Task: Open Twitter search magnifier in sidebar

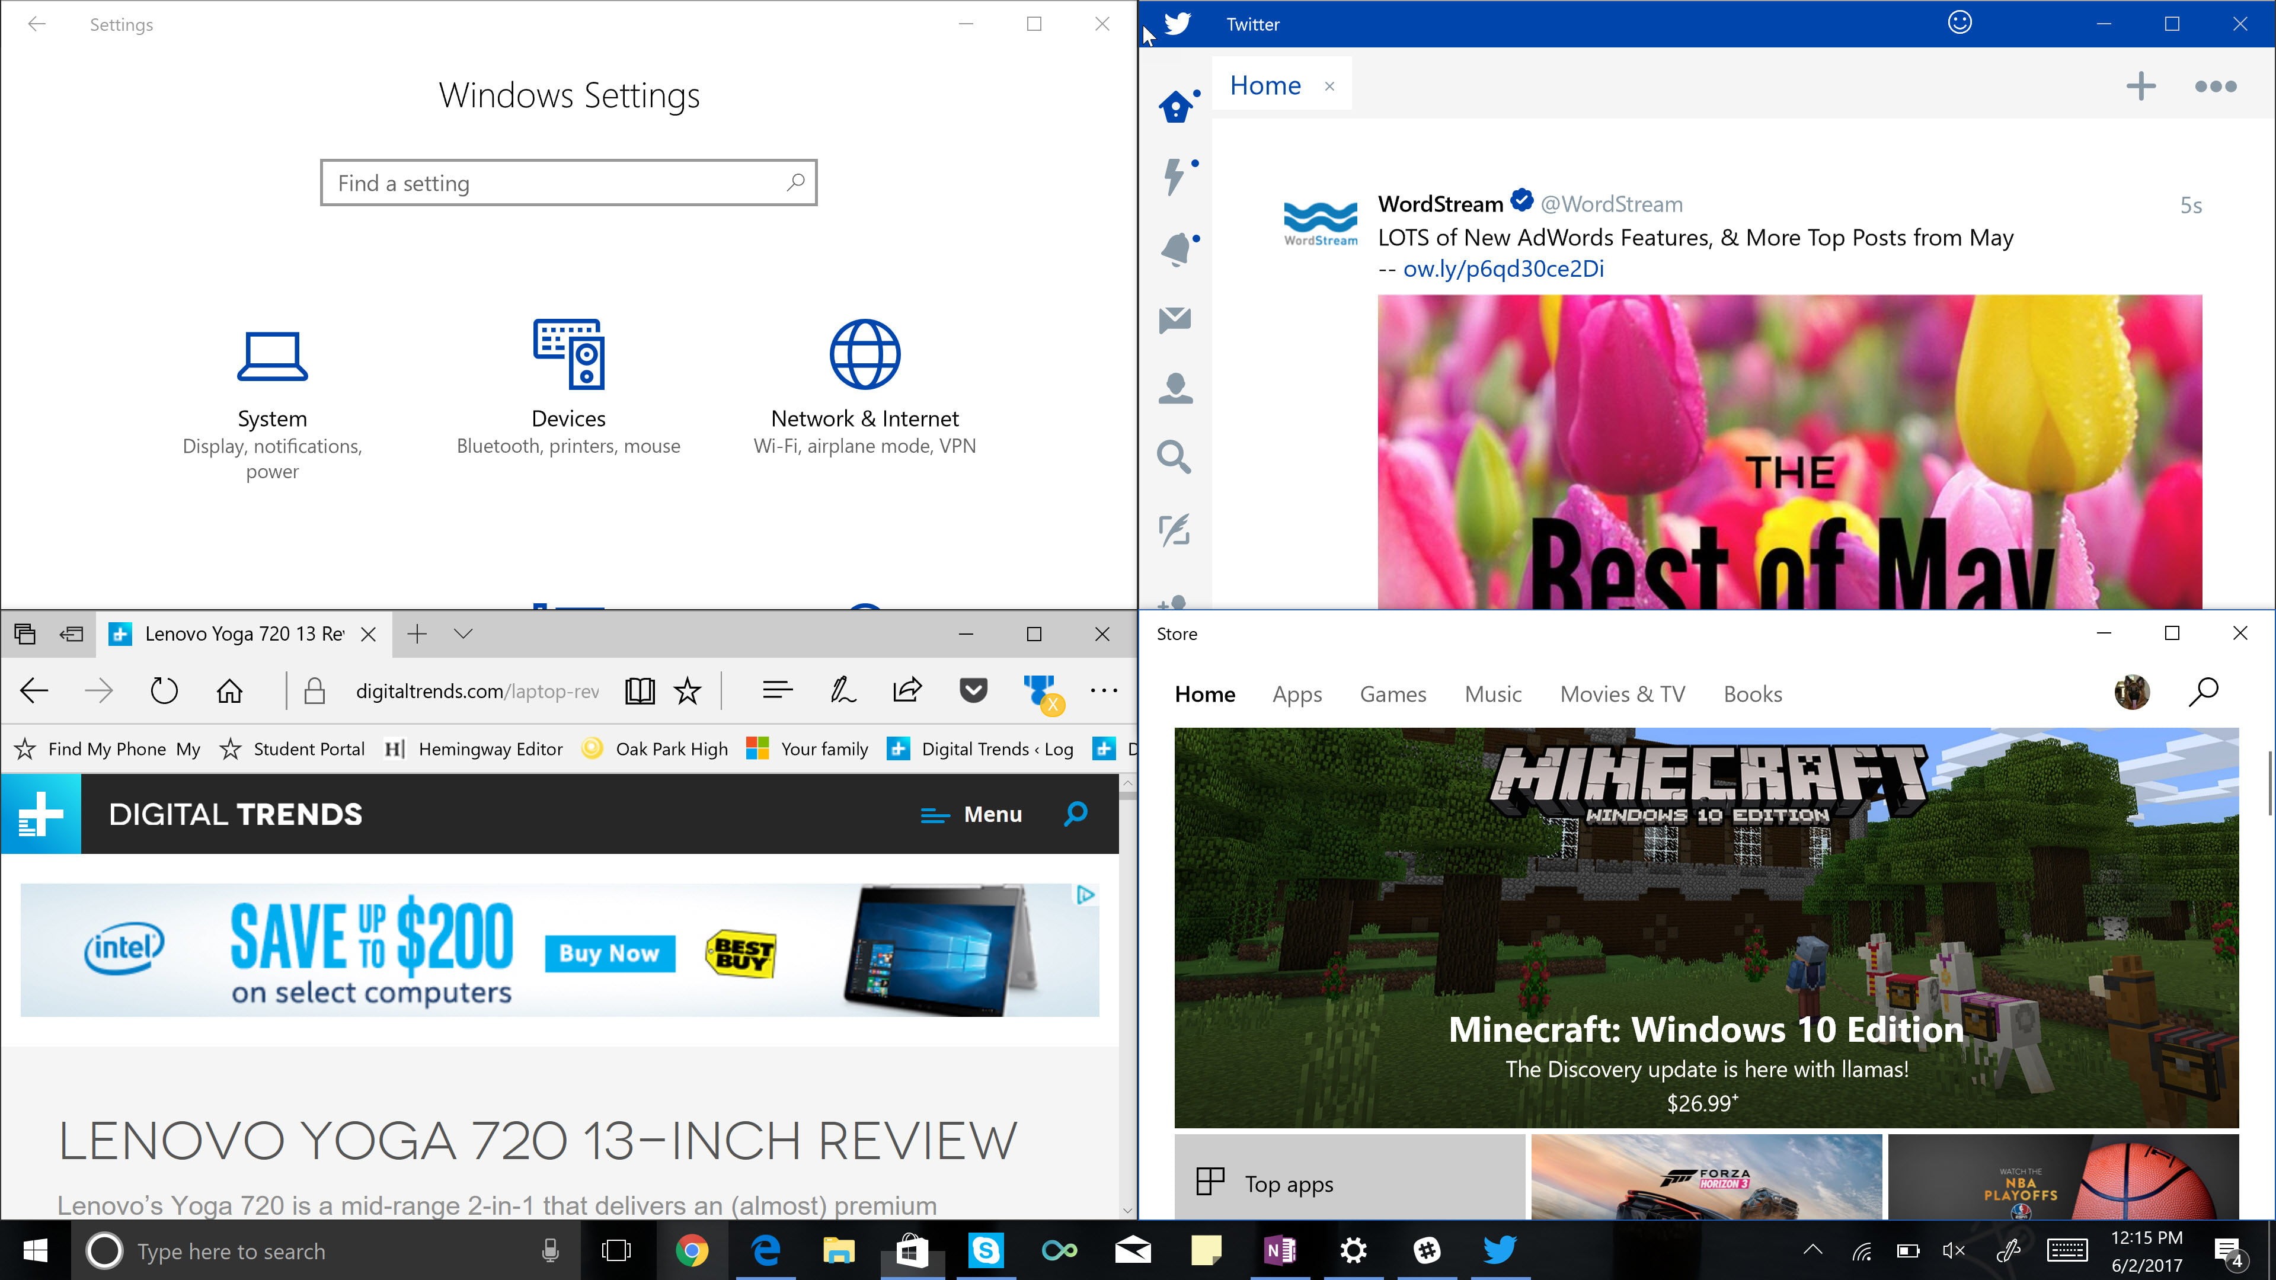Action: (x=1174, y=457)
